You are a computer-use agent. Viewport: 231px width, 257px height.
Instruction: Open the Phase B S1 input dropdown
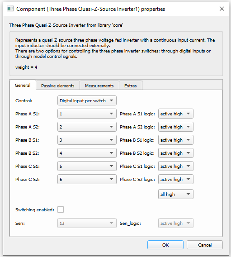[x=87, y=140]
